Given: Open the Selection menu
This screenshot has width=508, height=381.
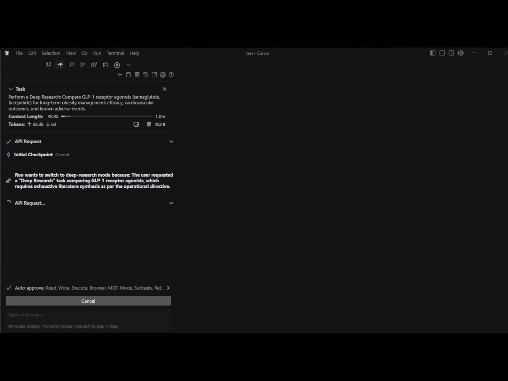Looking at the screenshot, I should (51, 53).
